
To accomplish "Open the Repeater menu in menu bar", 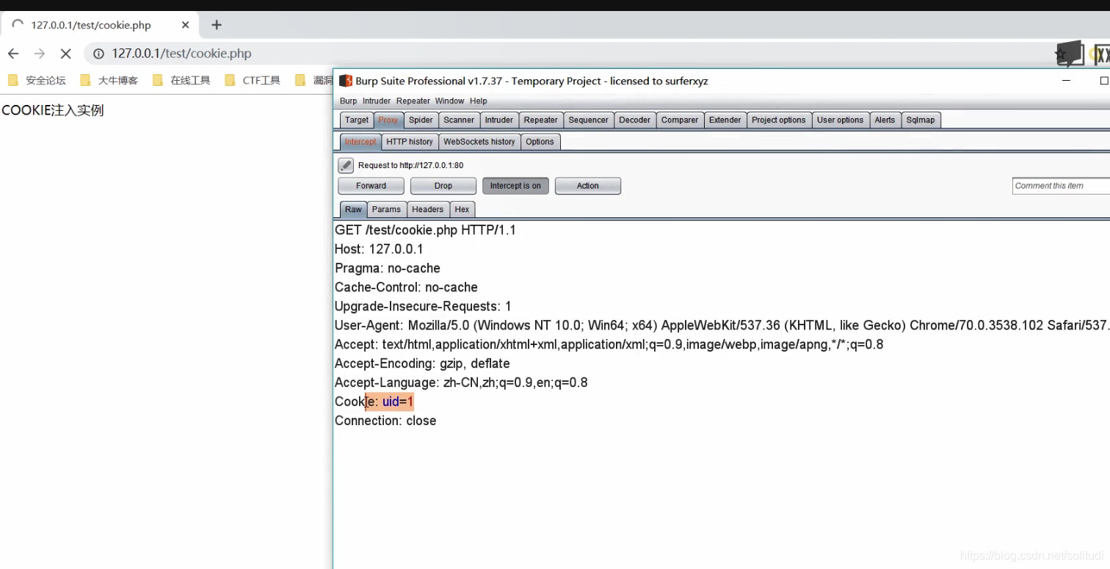I will tap(413, 101).
